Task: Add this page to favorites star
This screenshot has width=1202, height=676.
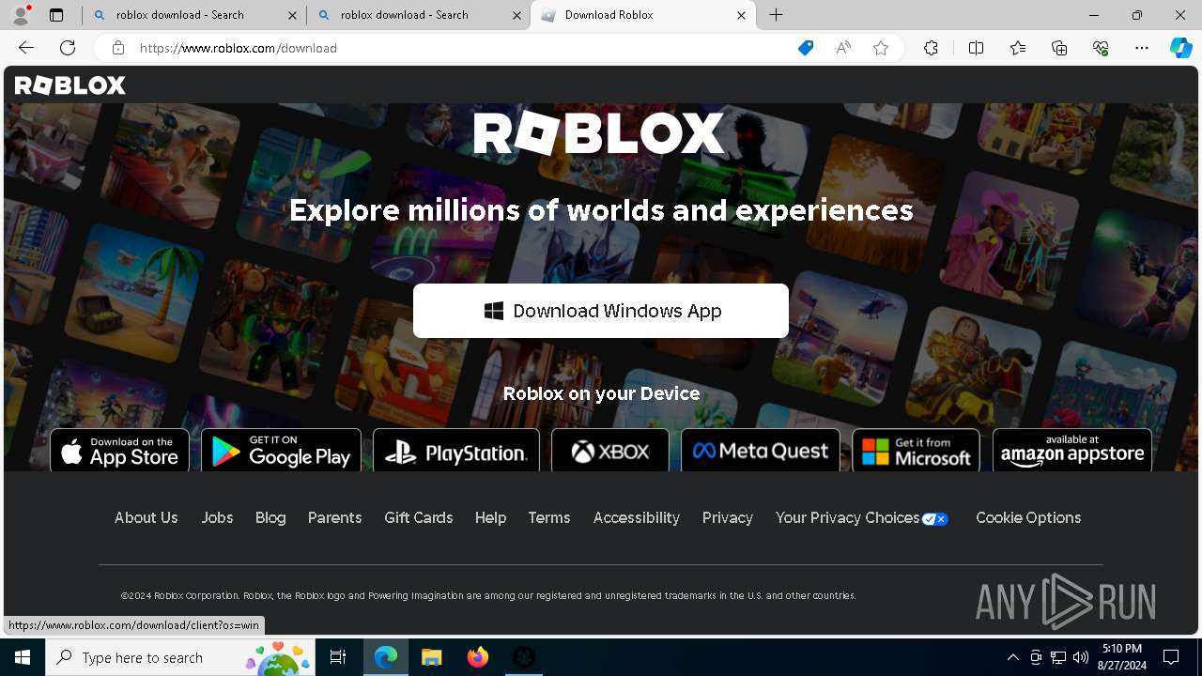Action: pyautogui.click(x=881, y=48)
